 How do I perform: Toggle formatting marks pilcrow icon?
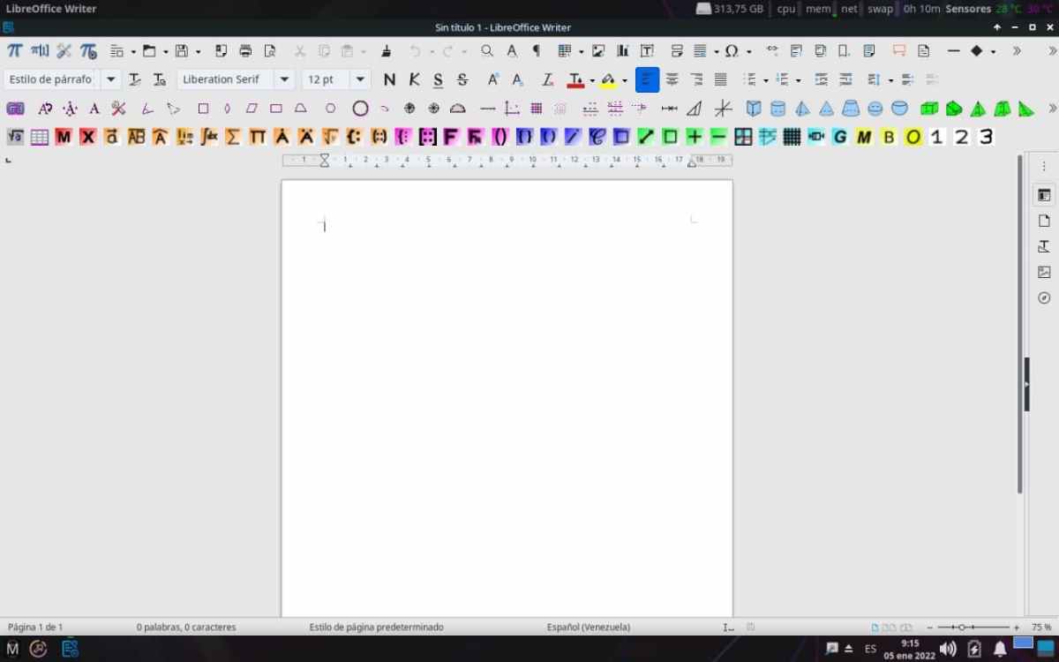pos(536,51)
